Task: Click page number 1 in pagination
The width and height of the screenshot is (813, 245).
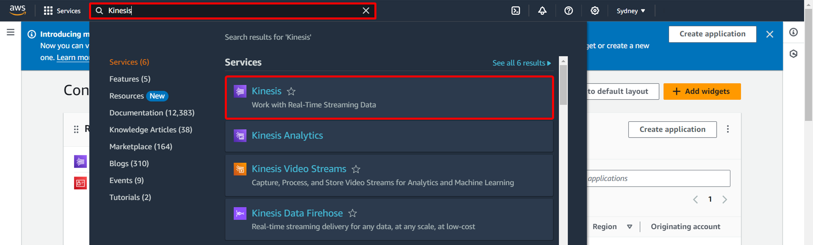Action: (x=710, y=199)
